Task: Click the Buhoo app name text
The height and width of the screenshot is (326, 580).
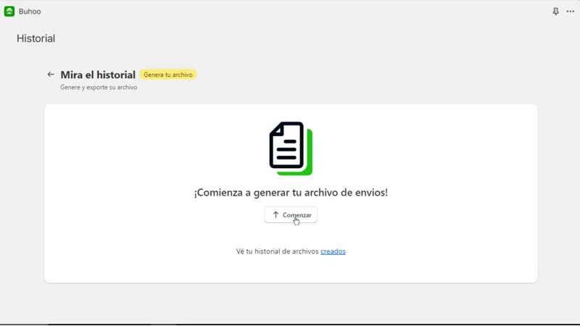Action: click(30, 12)
